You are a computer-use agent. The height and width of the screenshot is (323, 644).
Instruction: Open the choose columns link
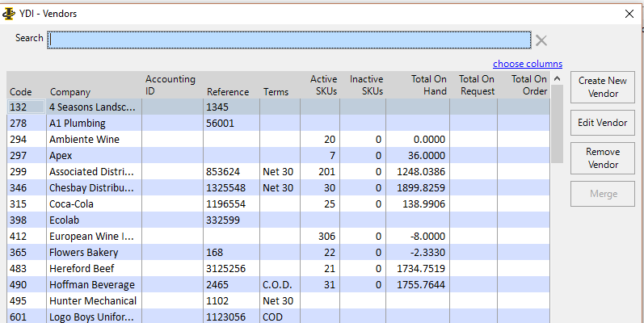coord(528,64)
